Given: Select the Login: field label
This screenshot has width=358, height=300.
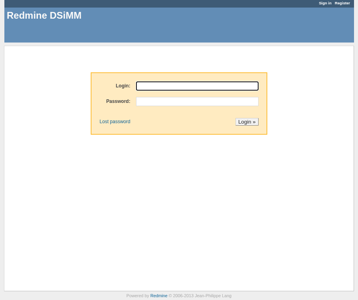Looking at the screenshot, I should pyautogui.click(x=123, y=86).
